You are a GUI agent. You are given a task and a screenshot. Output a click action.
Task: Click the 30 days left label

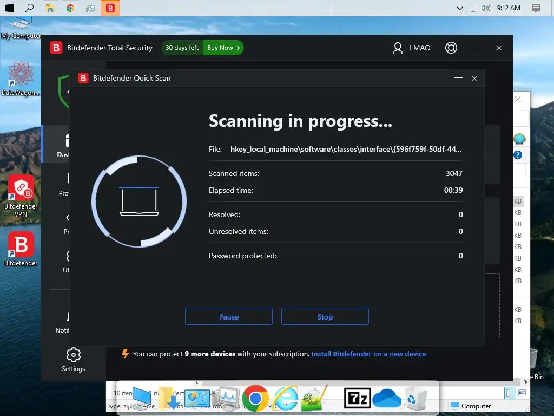(182, 48)
